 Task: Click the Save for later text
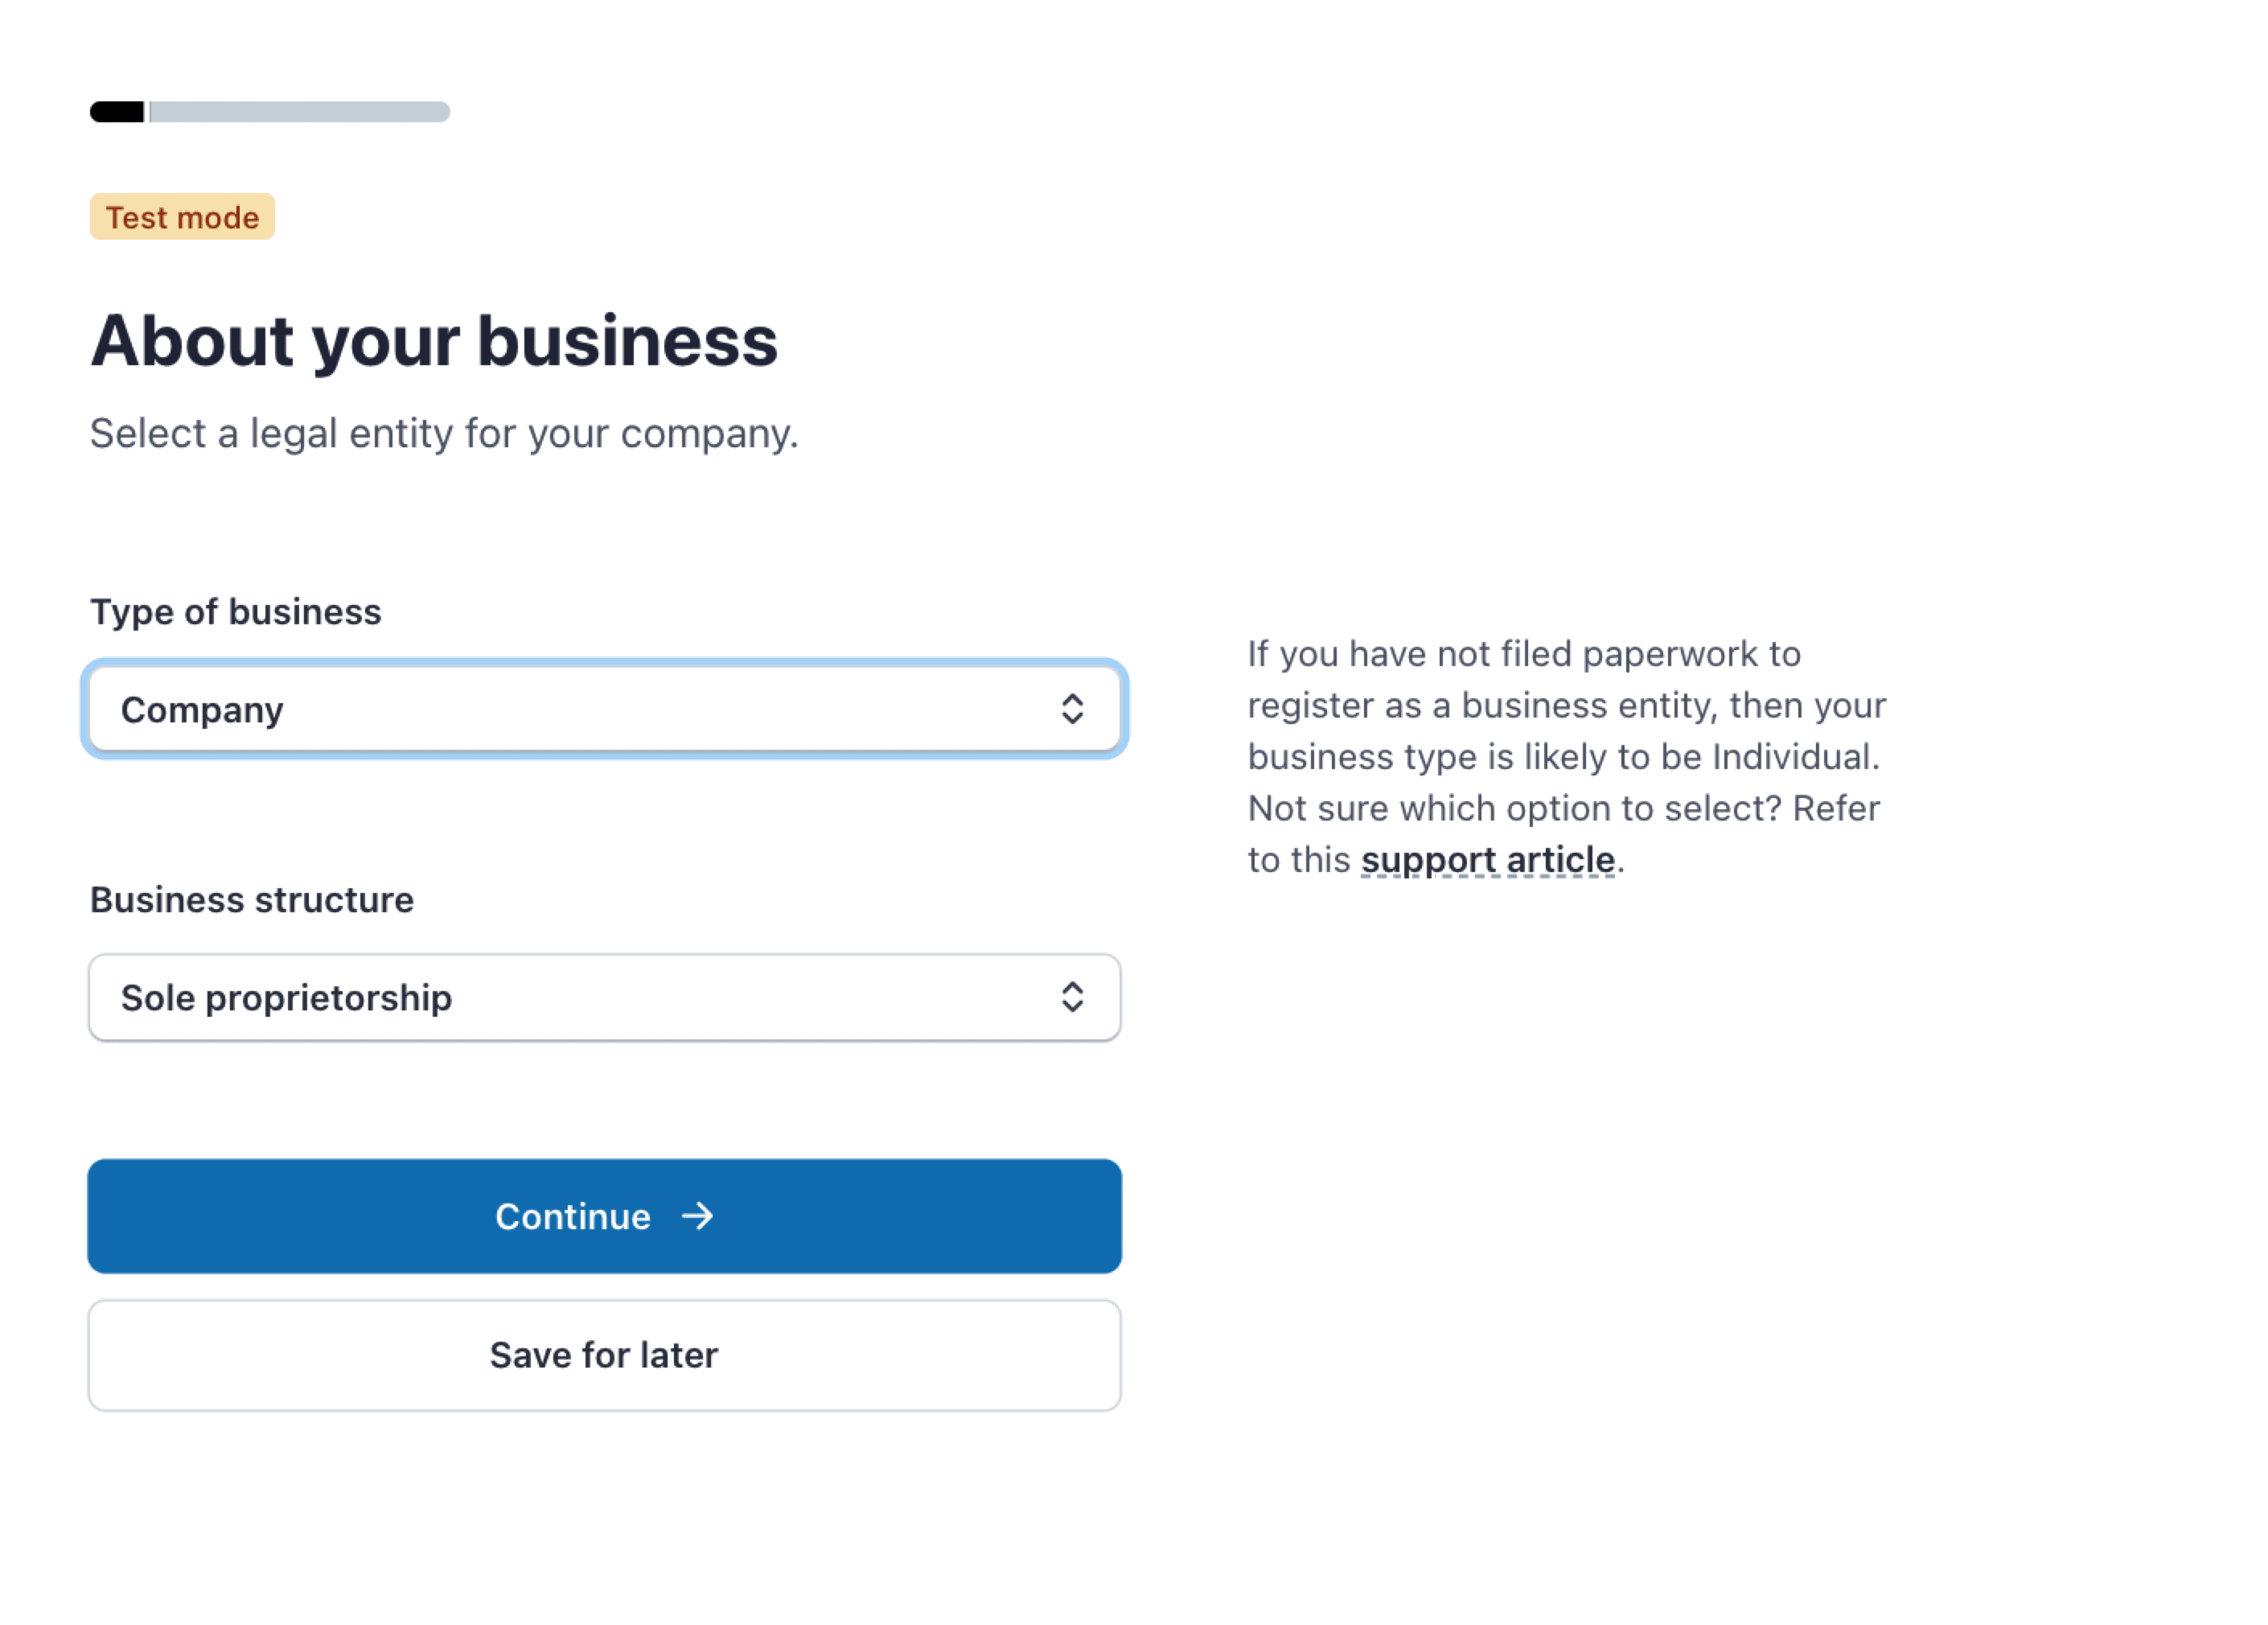coord(604,1355)
